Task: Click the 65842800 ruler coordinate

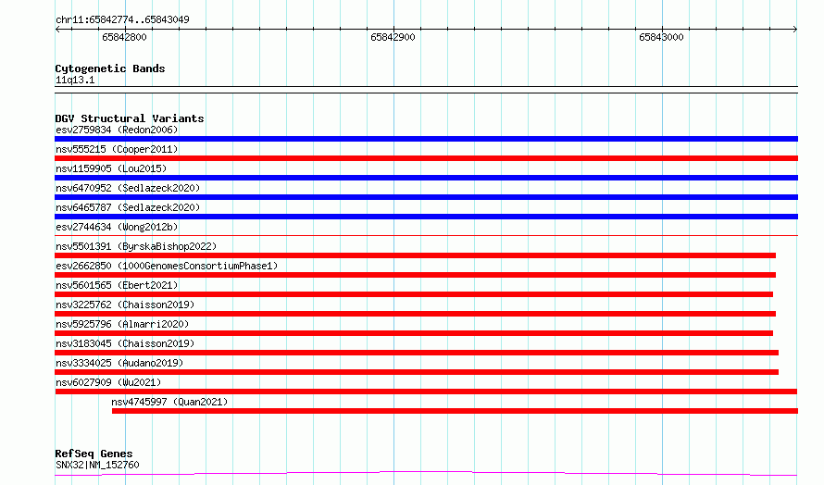Action: [125, 37]
